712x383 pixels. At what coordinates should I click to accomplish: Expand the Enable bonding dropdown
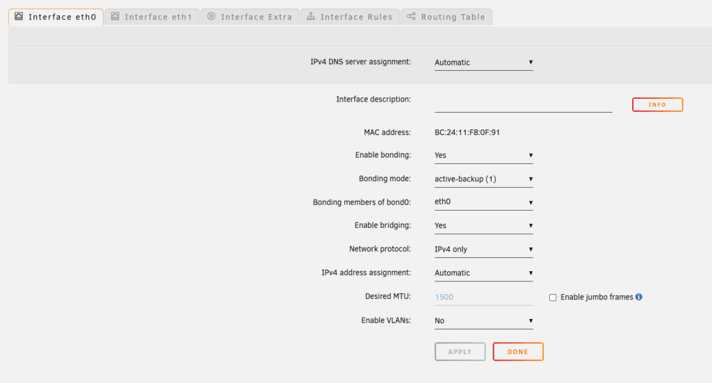tap(483, 155)
